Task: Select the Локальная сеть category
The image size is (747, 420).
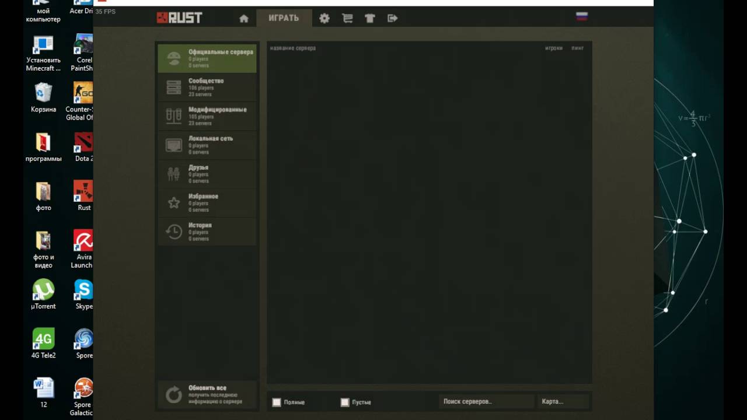Action: click(x=207, y=145)
